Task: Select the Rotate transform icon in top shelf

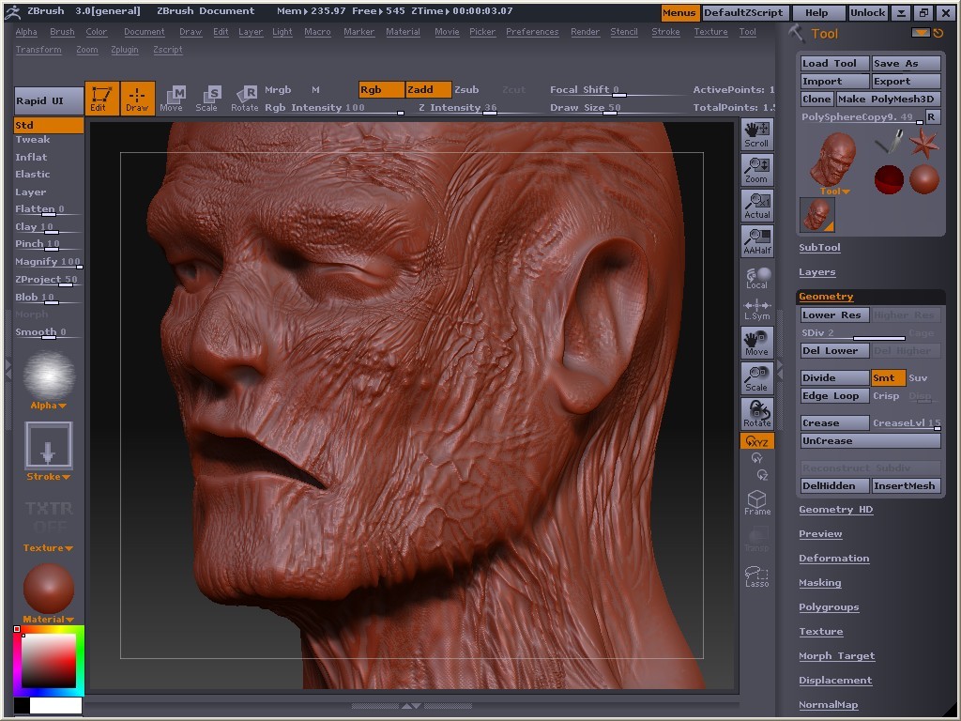Action: point(244,98)
